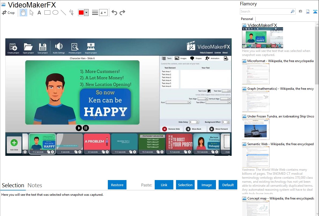
Task: Undo the last annotation
Action: pyautogui.click(x=114, y=13)
